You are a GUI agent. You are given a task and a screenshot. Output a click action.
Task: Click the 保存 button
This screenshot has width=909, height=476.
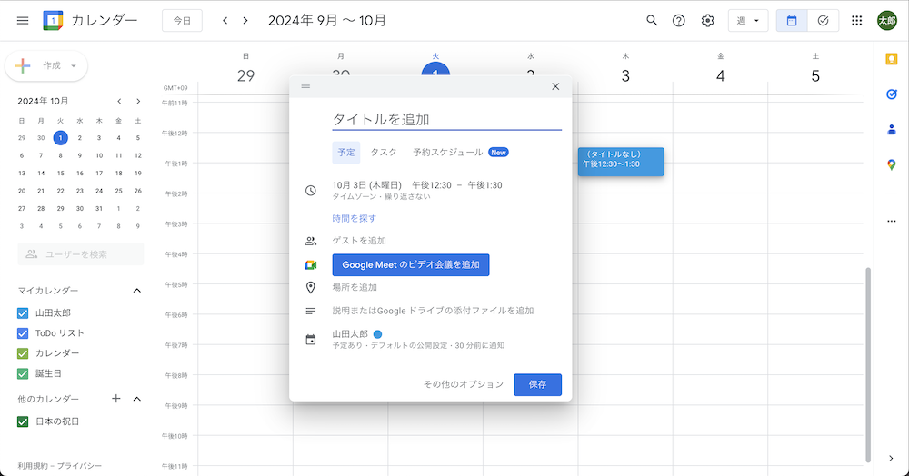tap(537, 384)
